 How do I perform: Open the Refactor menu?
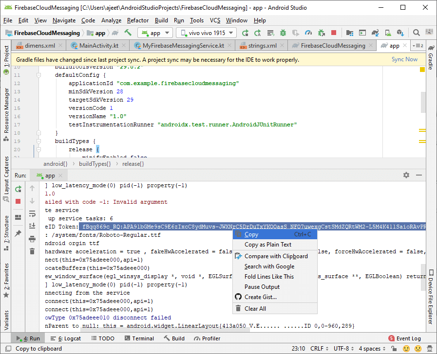click(138, 20)
